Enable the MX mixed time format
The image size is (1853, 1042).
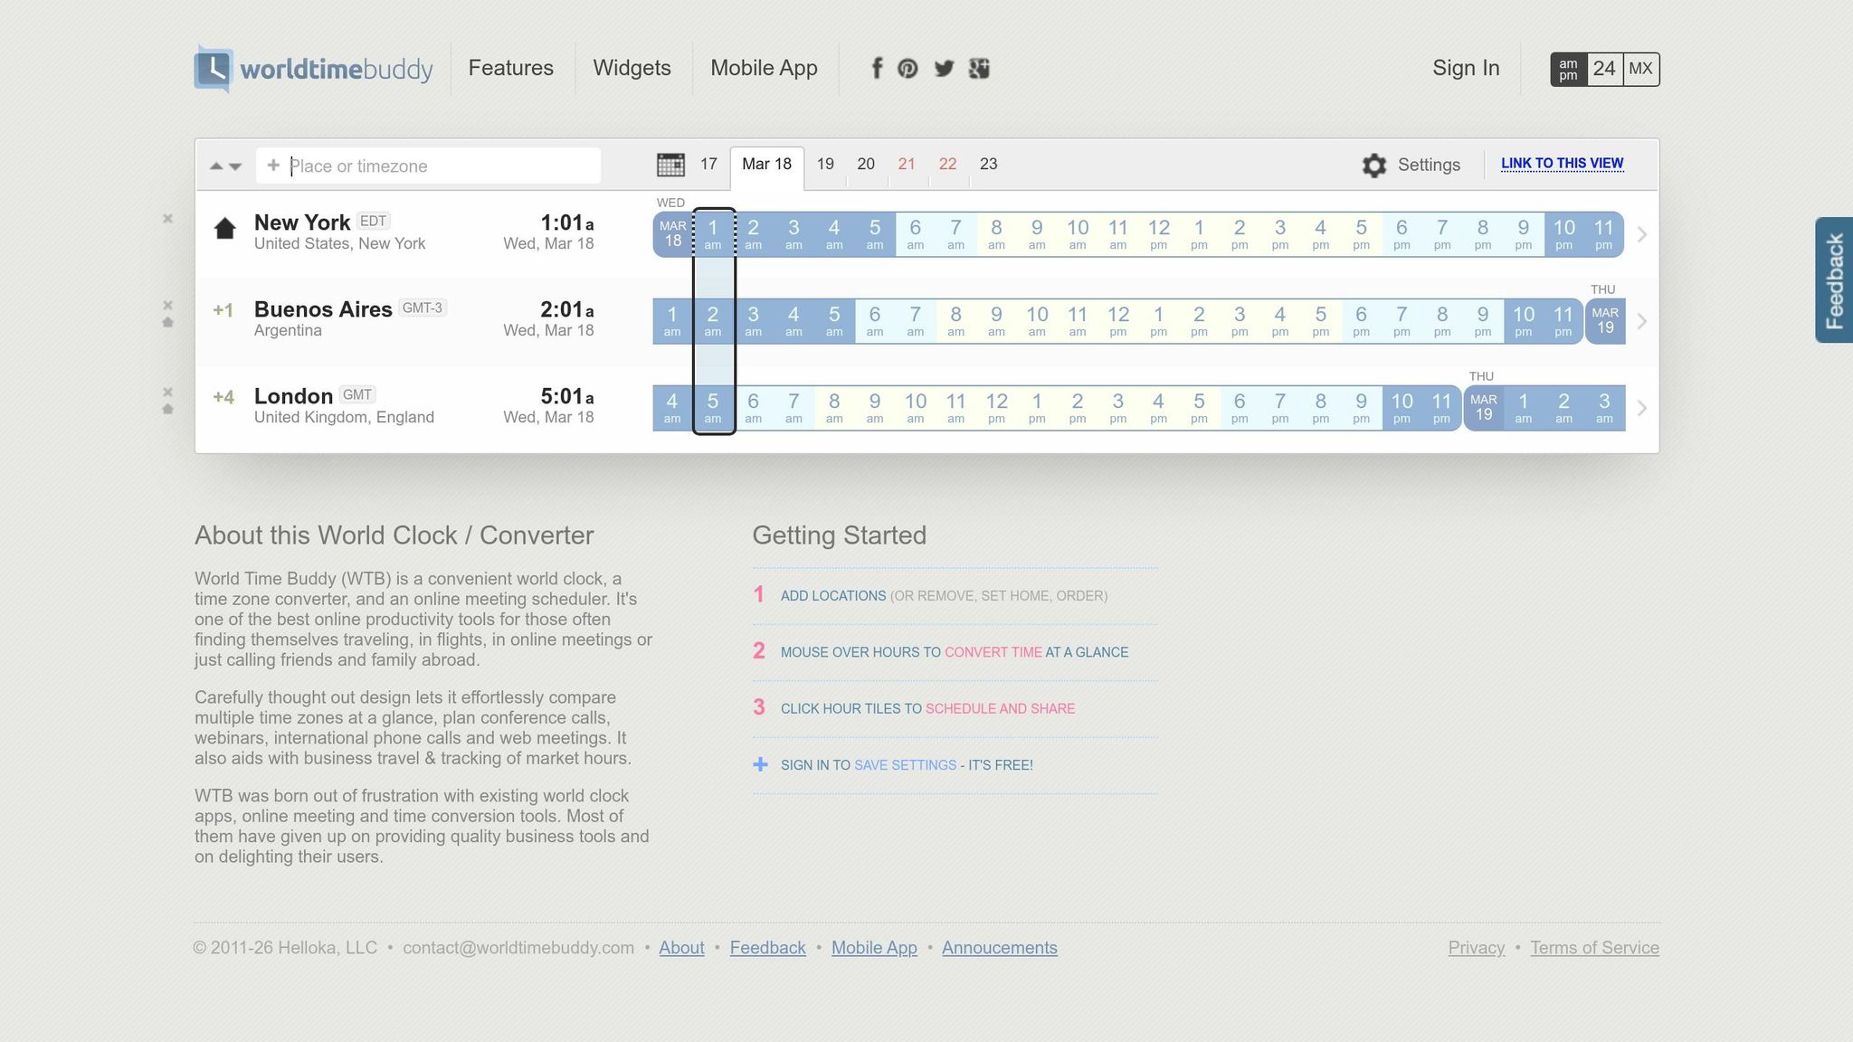tap(1640, 69)
